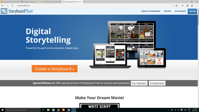Open CREATE A STORYBOARD nav link

[150, 11]
